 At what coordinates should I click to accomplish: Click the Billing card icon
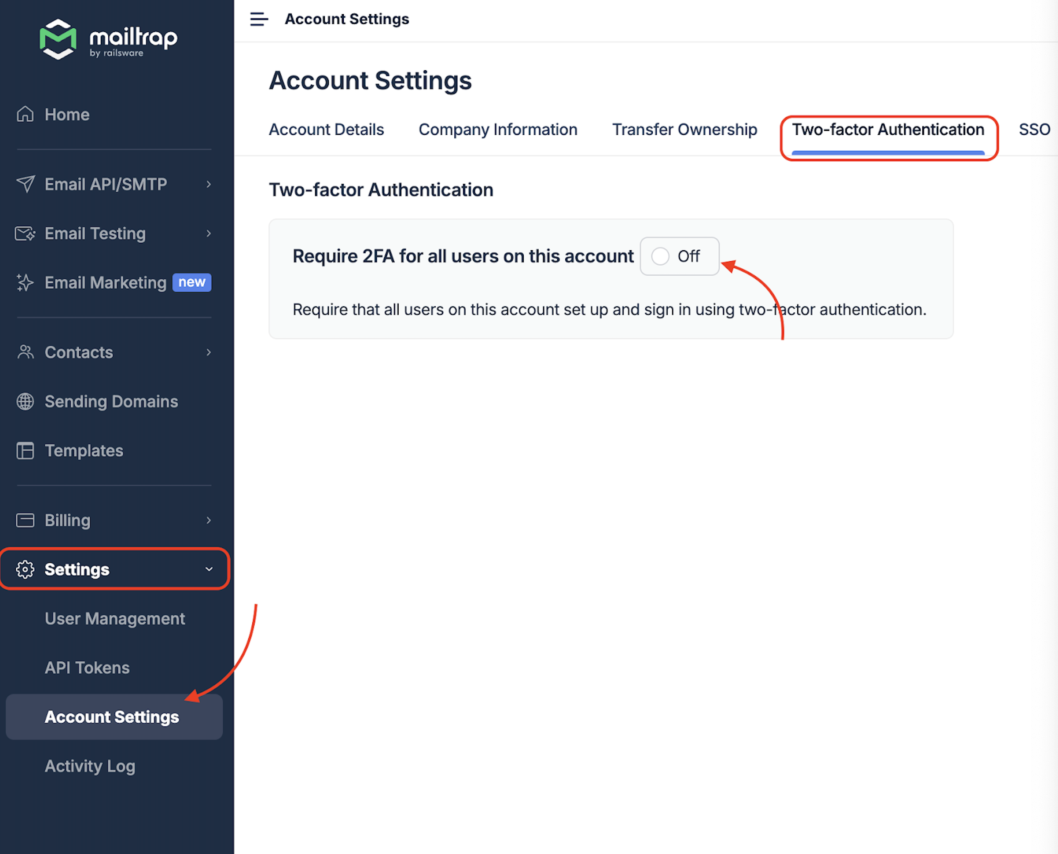(x=25, y=520)
